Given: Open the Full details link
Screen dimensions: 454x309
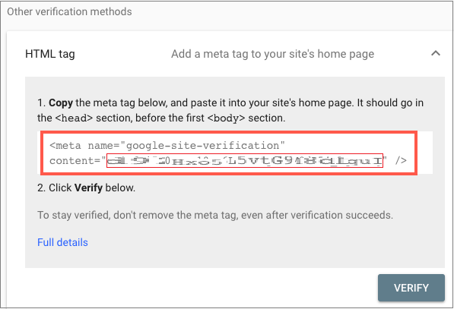Looking at the screenshot, I should 62,242.
